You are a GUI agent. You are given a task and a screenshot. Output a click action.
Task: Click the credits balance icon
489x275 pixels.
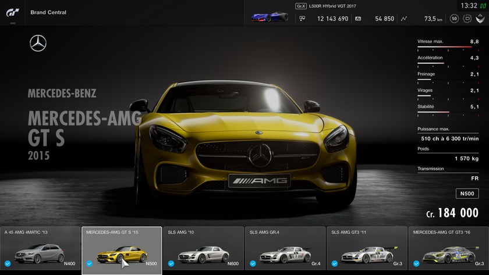[x=302, y=19]
